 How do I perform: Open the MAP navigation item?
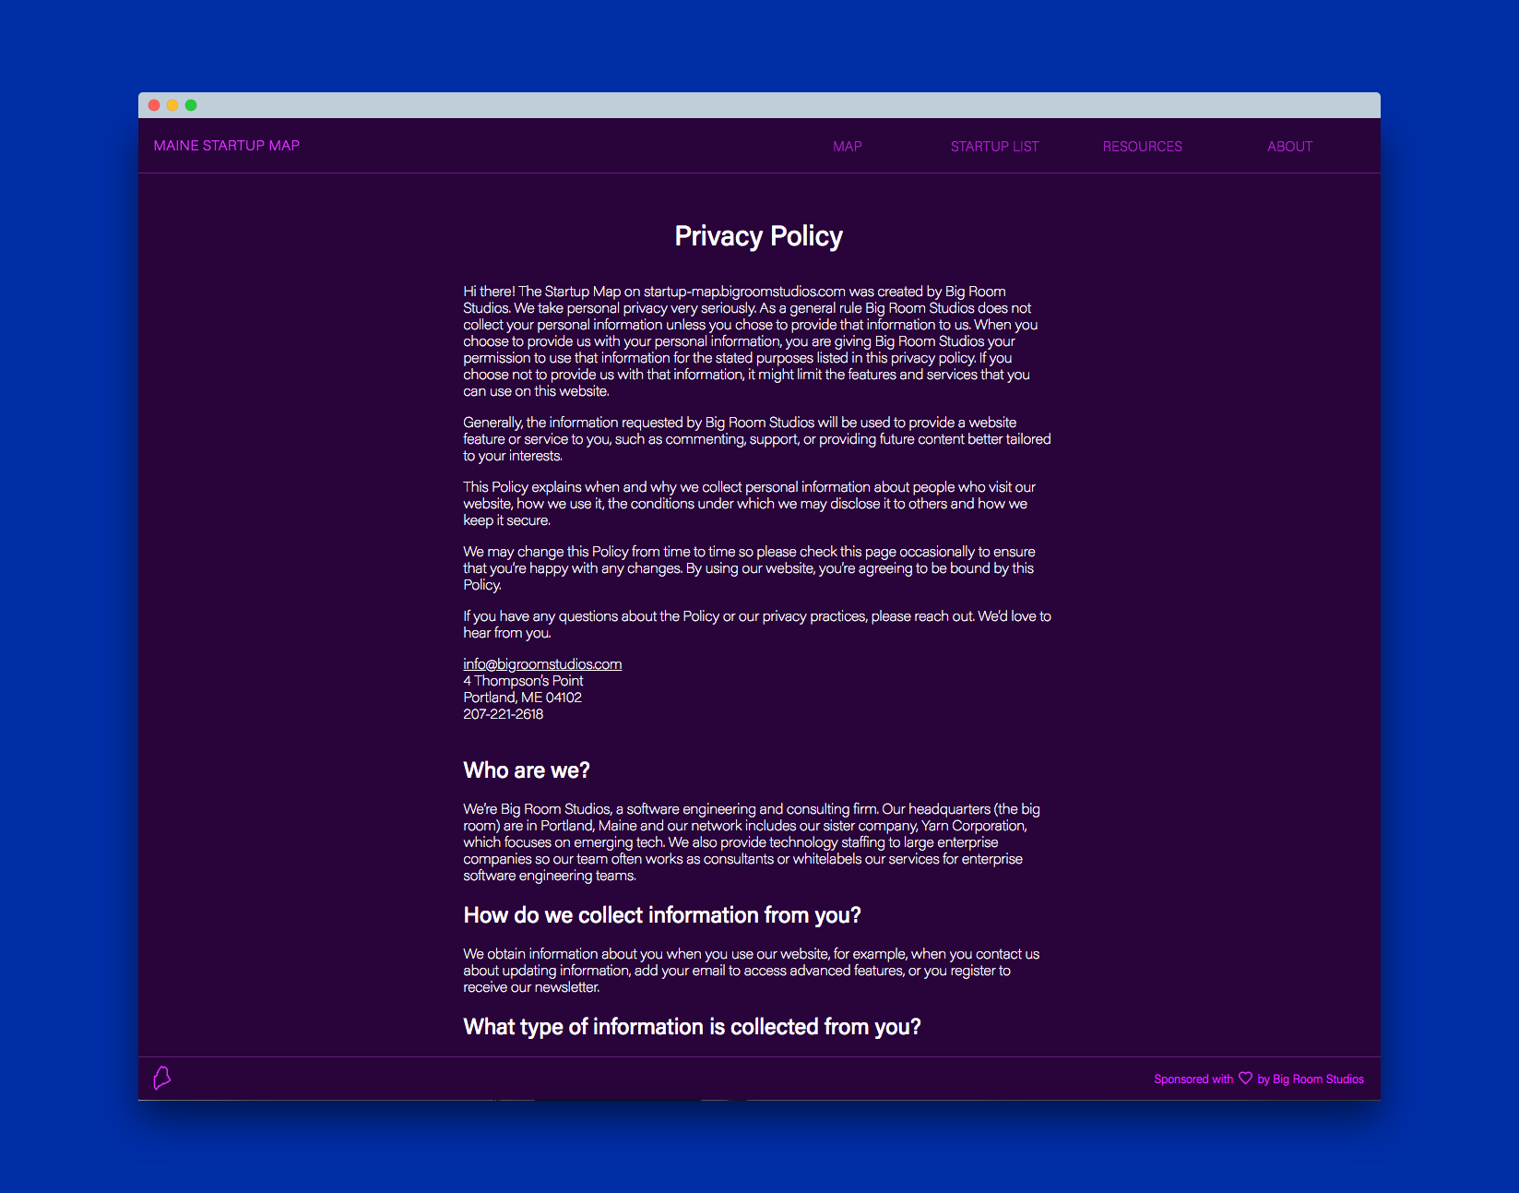(847, 147)
